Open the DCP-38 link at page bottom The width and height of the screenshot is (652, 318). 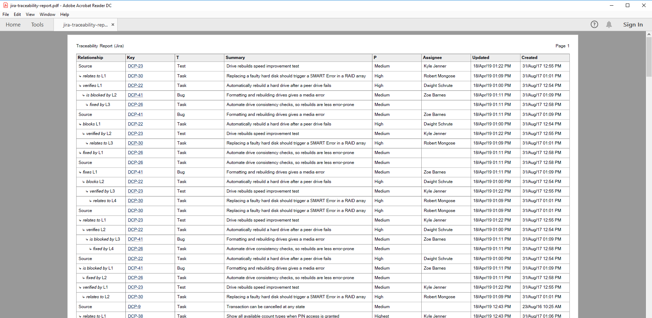click(135, 316)
